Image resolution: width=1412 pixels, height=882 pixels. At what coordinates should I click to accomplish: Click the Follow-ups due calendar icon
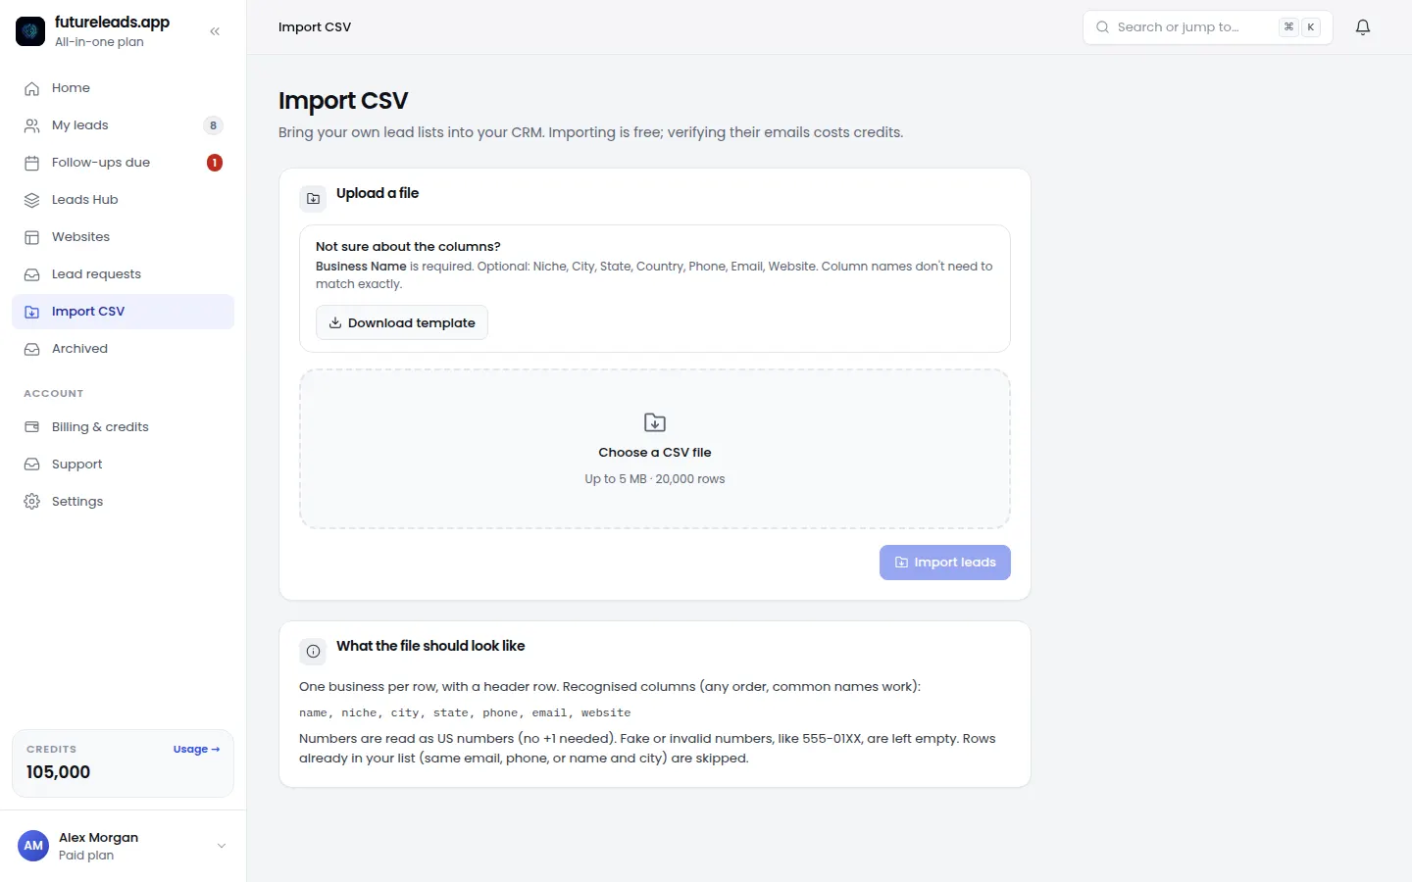point(32,163)
